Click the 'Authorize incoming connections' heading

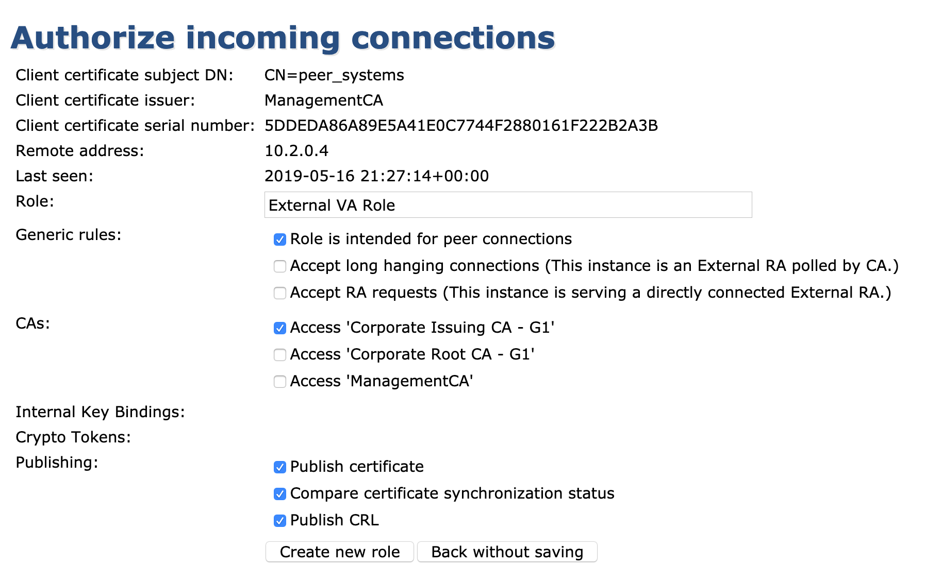pyautogui.click(x=283, y=38)
